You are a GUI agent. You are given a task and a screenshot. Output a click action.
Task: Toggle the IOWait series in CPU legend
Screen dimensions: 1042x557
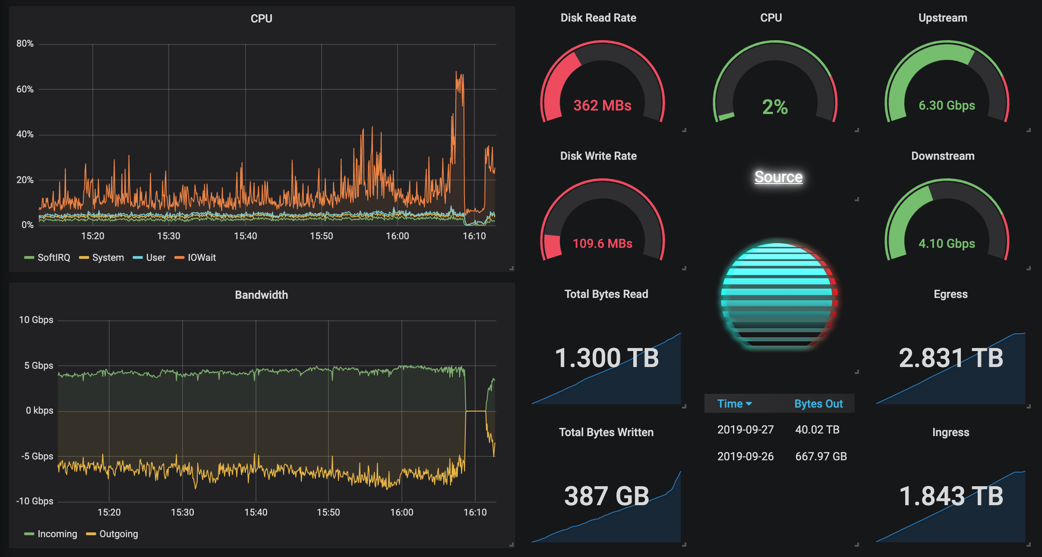point(201,257)
